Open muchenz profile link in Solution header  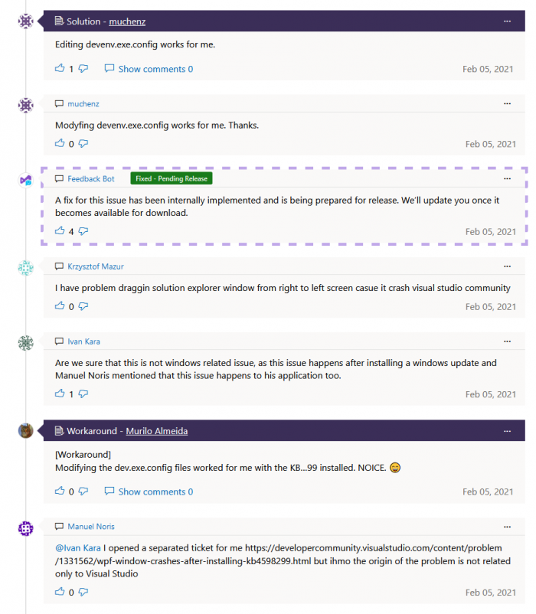pos(127,21)
